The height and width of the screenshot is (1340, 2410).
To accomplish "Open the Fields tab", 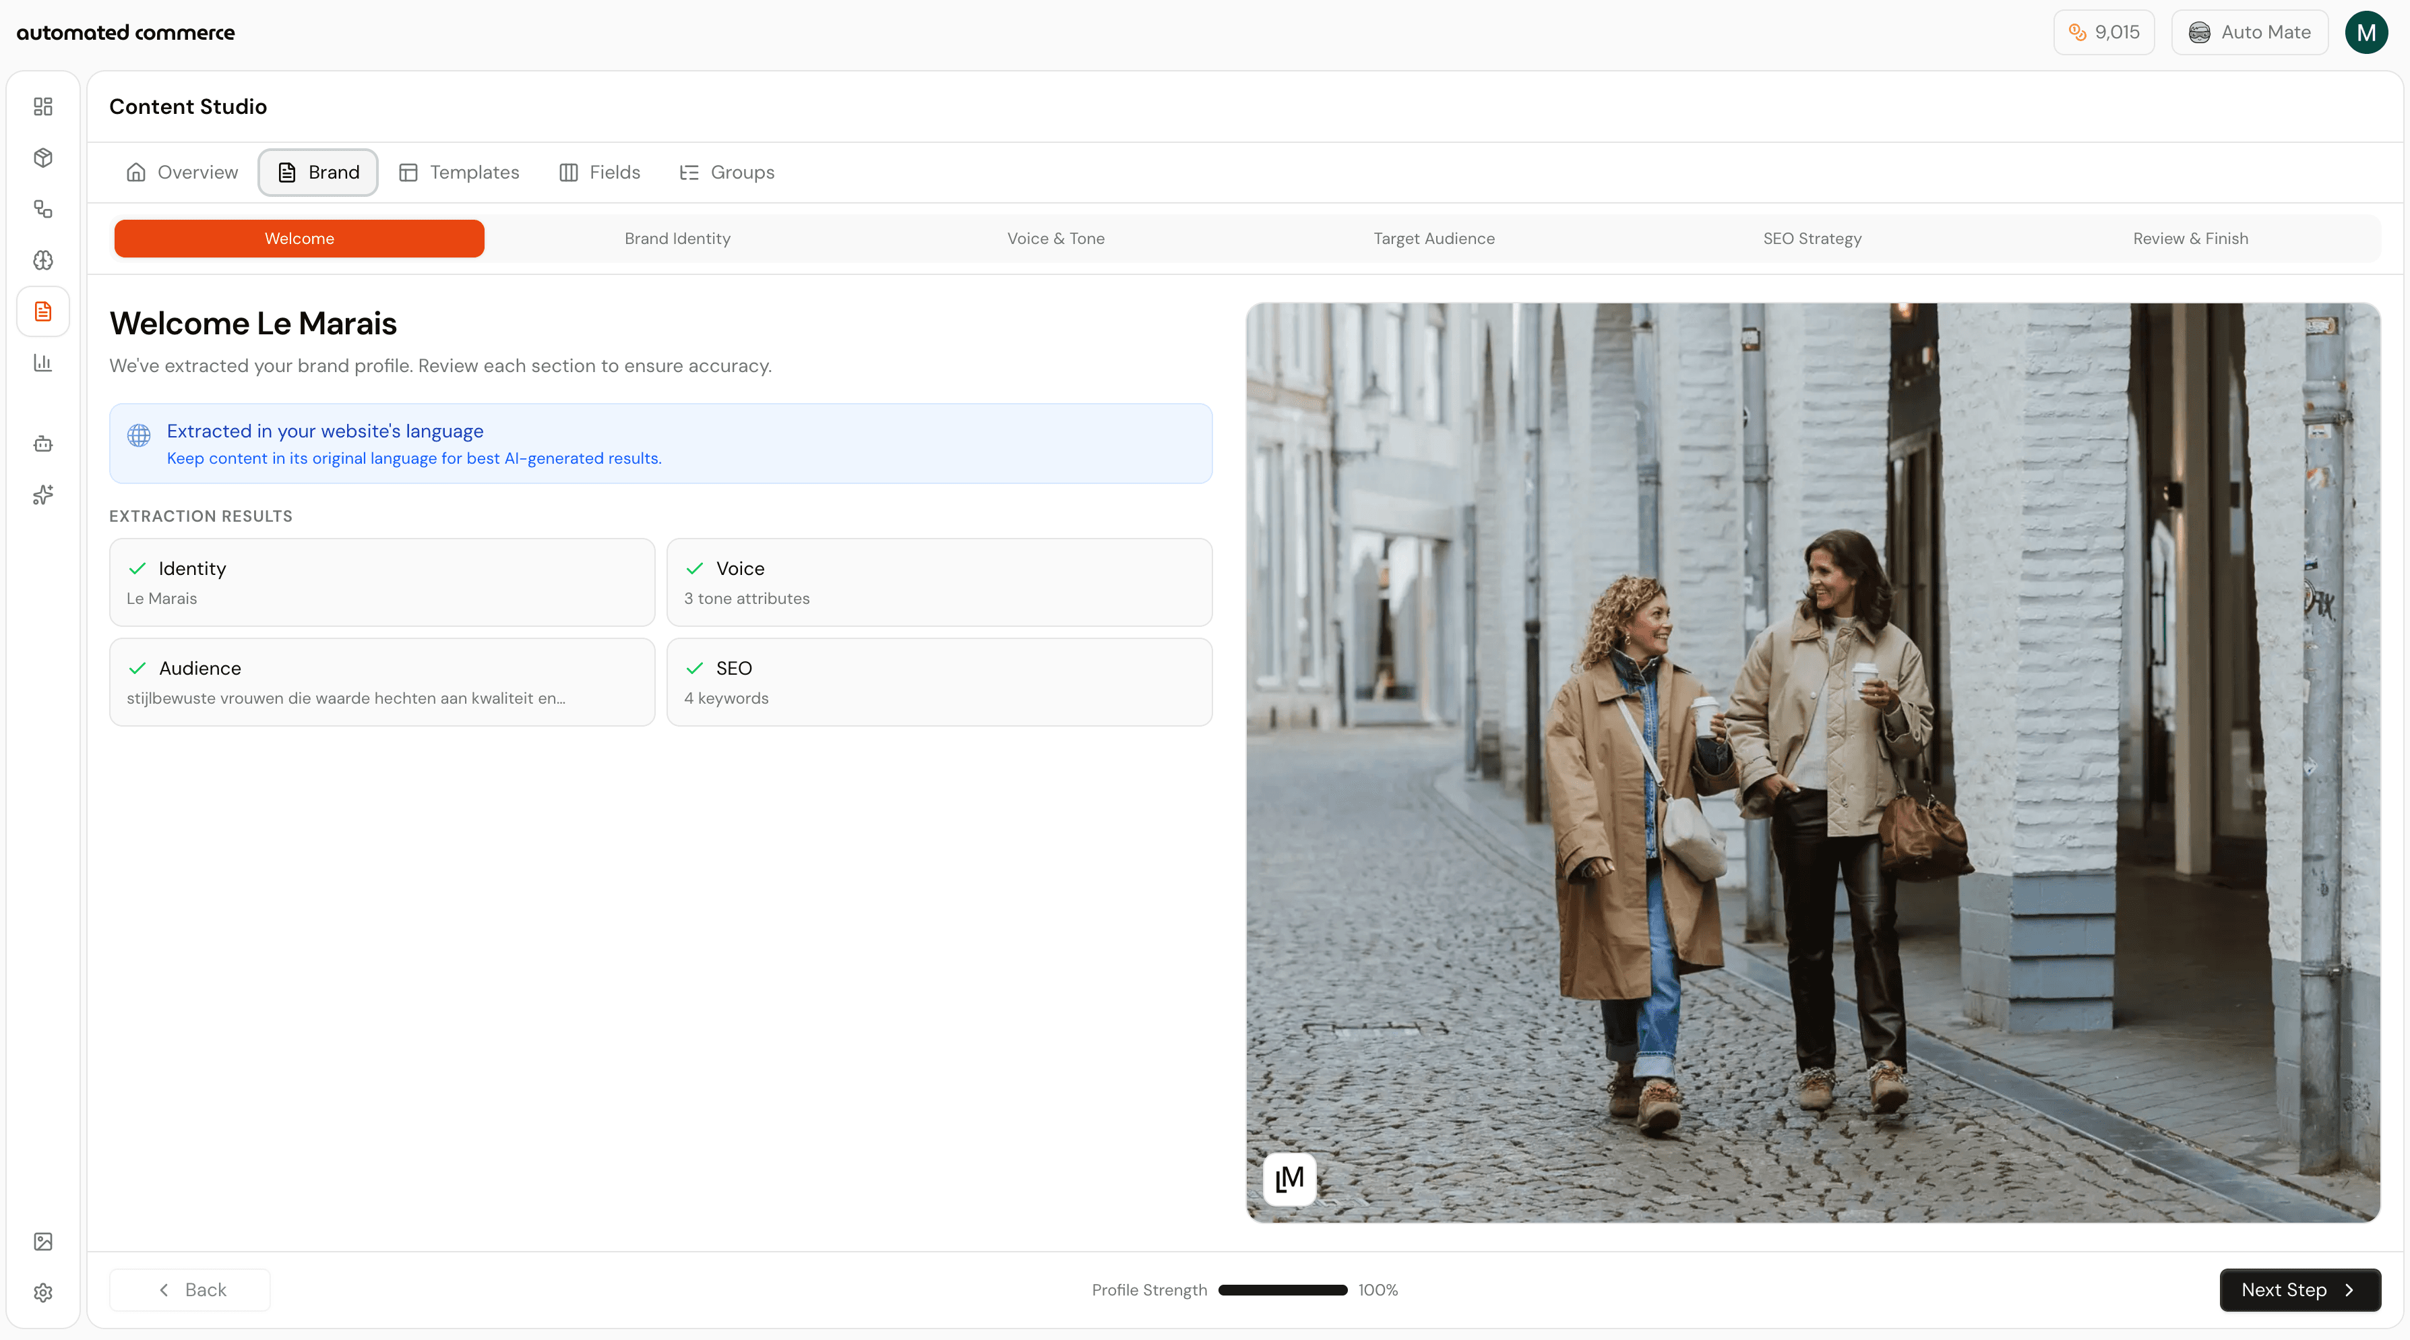I will (x=600, y=172).
